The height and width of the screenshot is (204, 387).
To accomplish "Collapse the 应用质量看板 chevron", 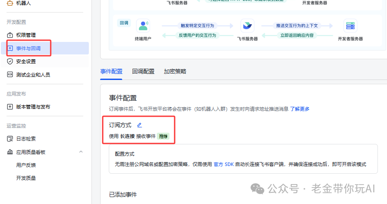I will point(81,152).
